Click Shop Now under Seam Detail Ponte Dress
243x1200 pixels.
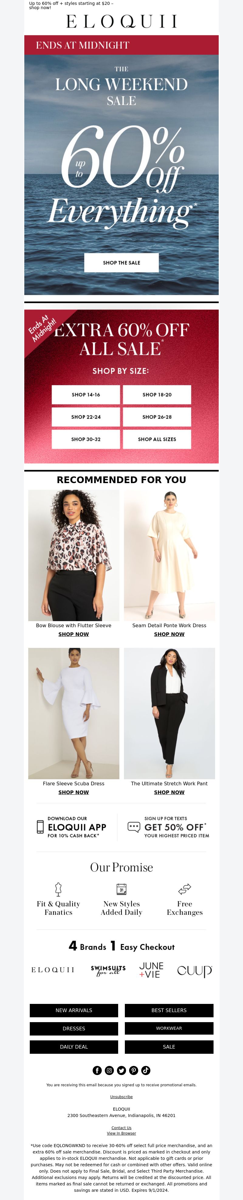click(169, 634)
